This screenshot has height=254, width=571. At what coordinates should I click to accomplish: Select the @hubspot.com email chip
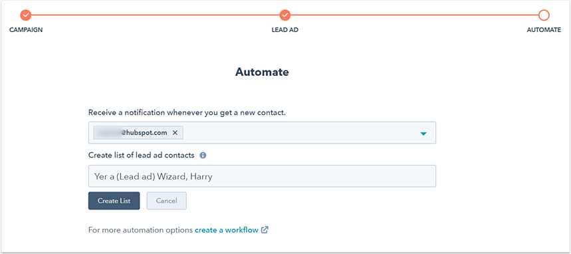click(138, 133)
